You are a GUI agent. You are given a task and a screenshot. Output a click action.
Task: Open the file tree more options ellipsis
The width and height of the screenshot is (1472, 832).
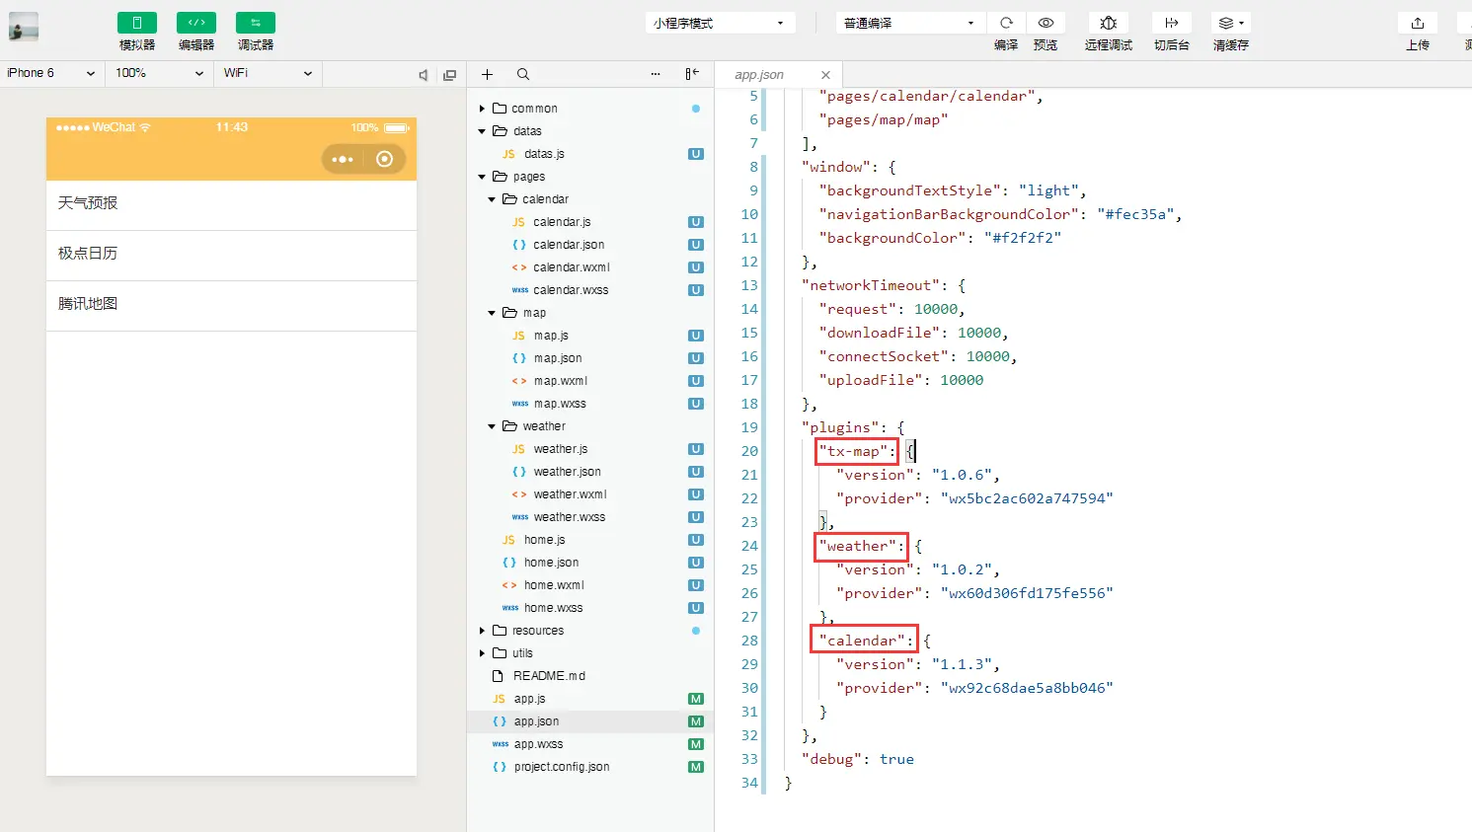click(656, 74)
